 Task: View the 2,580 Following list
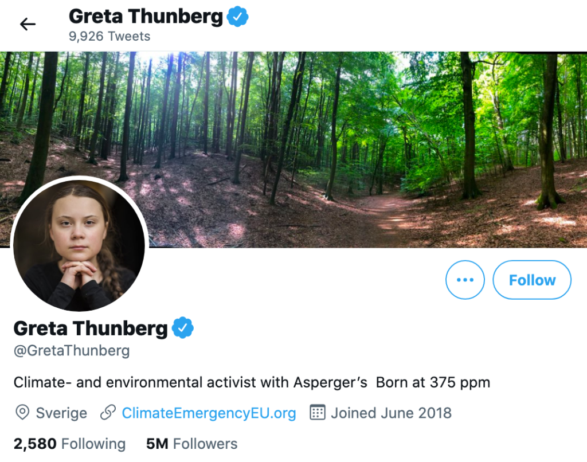[69, 444]
